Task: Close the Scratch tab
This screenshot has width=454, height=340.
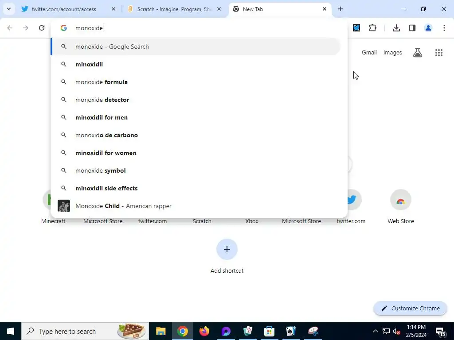Action: pos(219,9)
